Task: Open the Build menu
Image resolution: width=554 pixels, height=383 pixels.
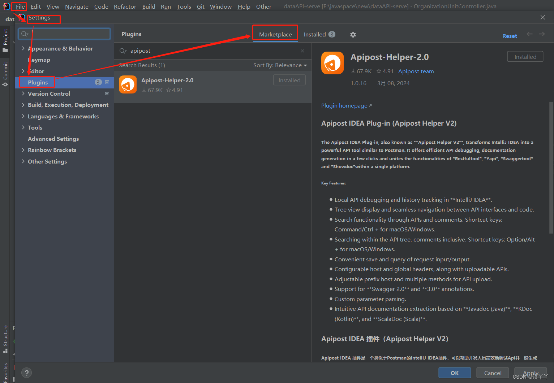Action: 149,6
